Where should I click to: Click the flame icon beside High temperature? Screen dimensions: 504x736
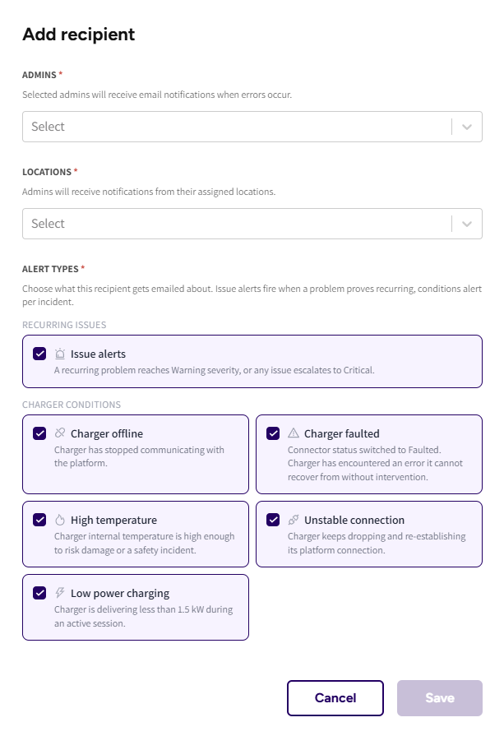[x=59, y=520]
